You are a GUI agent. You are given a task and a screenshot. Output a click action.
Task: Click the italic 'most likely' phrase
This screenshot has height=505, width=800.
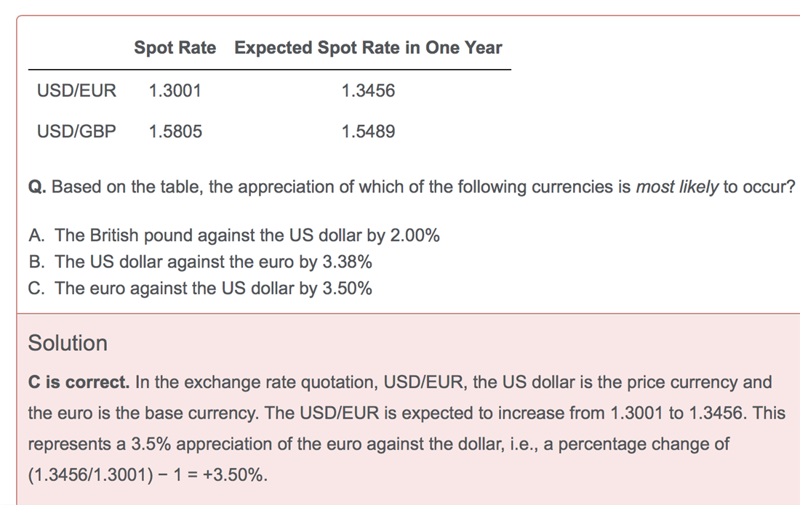coord(677,187)
